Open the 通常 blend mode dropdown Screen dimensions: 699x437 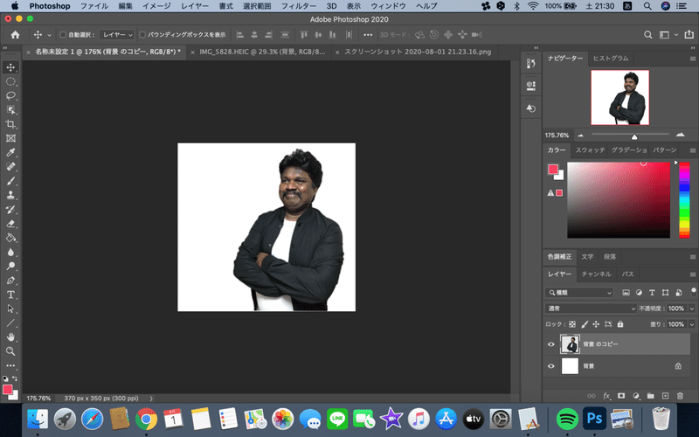pyautogui.click(x=591, y=309)
